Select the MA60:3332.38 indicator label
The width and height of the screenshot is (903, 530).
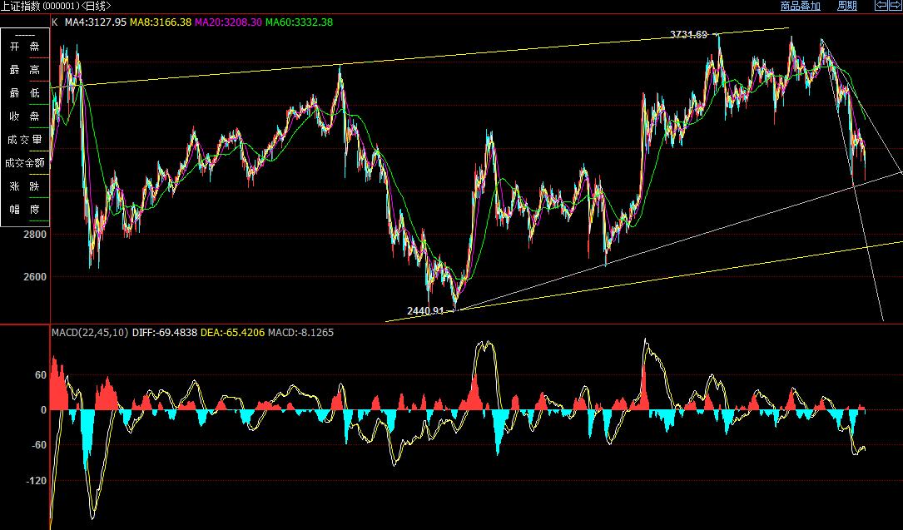pos(299,22)
